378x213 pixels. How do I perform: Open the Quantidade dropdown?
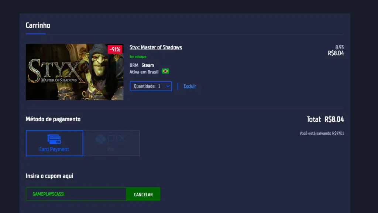pos(151,86)
